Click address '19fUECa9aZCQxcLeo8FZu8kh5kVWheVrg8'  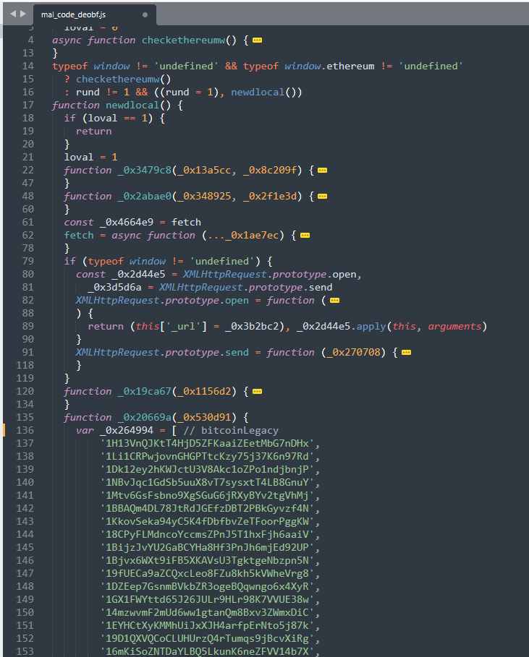tap(207, 573)
